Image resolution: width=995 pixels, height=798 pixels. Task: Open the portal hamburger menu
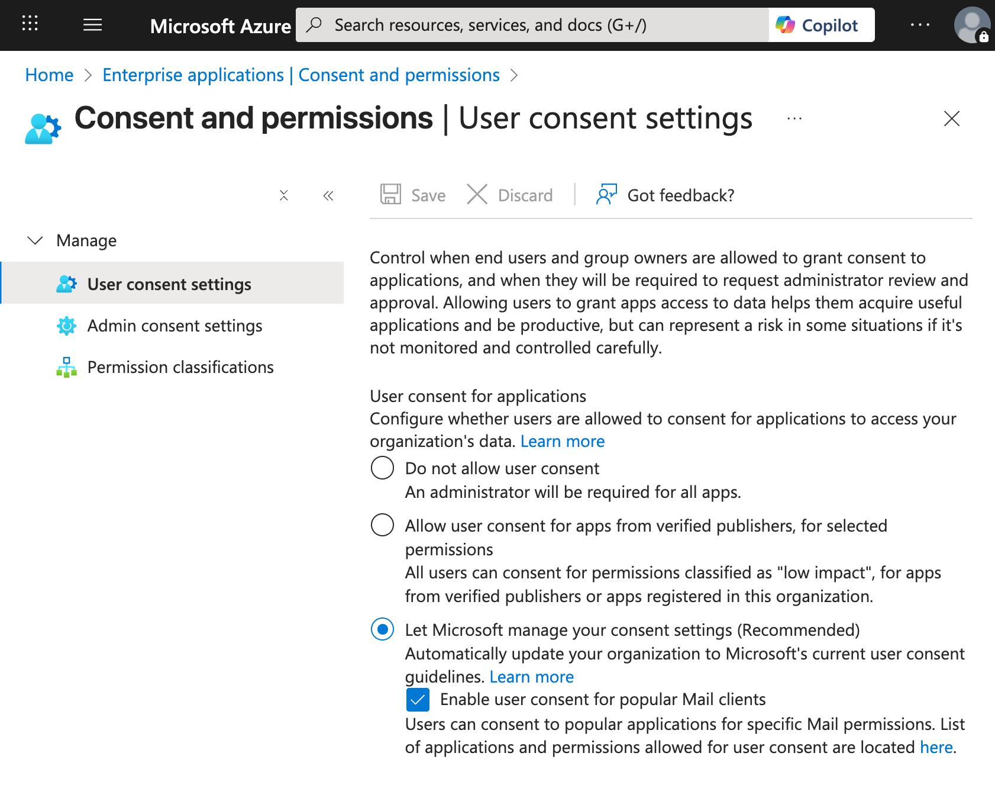(92, 24)
